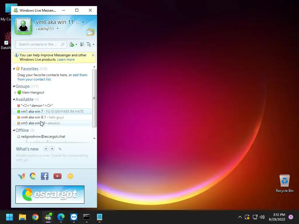This screenshot has height=224, width=299.
Task: Open the Recycle Bin desktop icon
Action: [284, 183]
